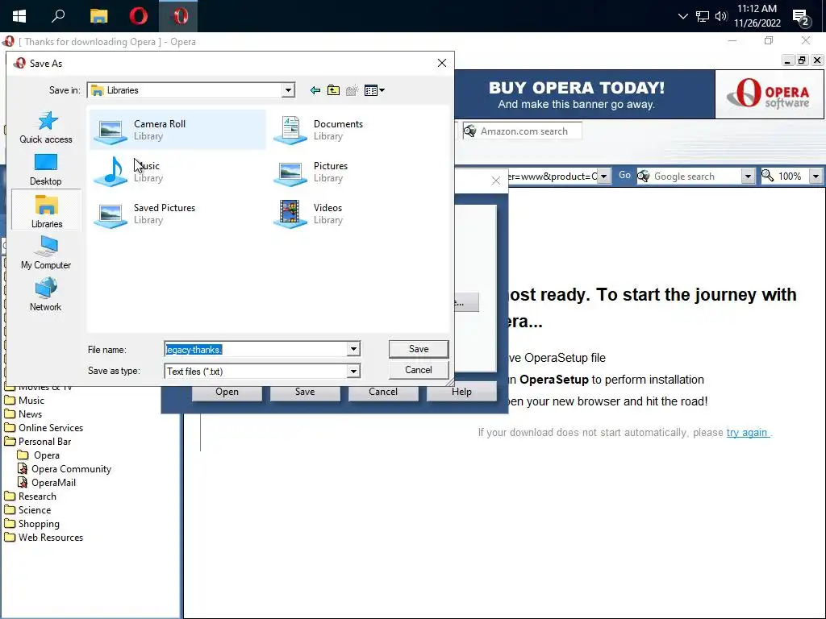This screenshot has height=619, width=826.
Task: Create a new folder in Save As dialog
Action: pos(352,90)
